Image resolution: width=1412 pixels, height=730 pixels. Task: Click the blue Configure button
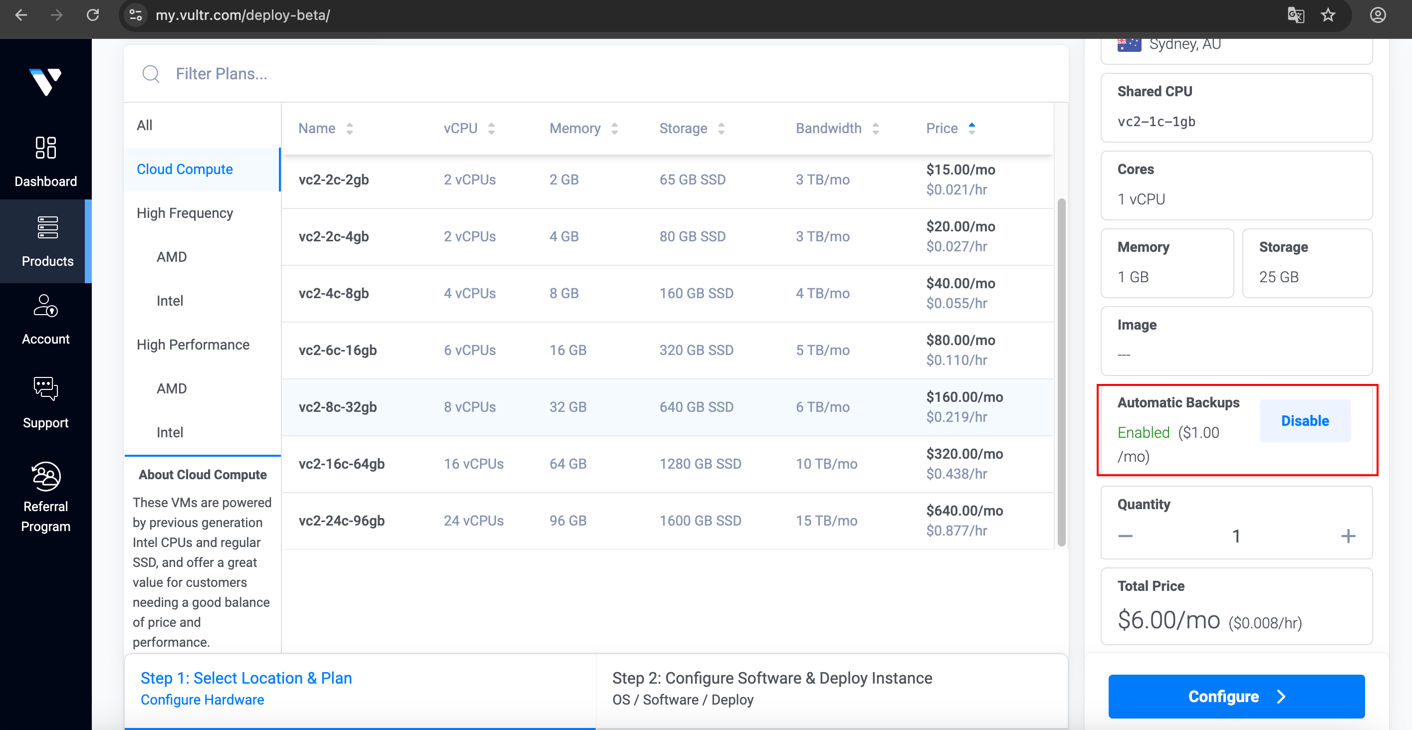(x=1236, y=696)
